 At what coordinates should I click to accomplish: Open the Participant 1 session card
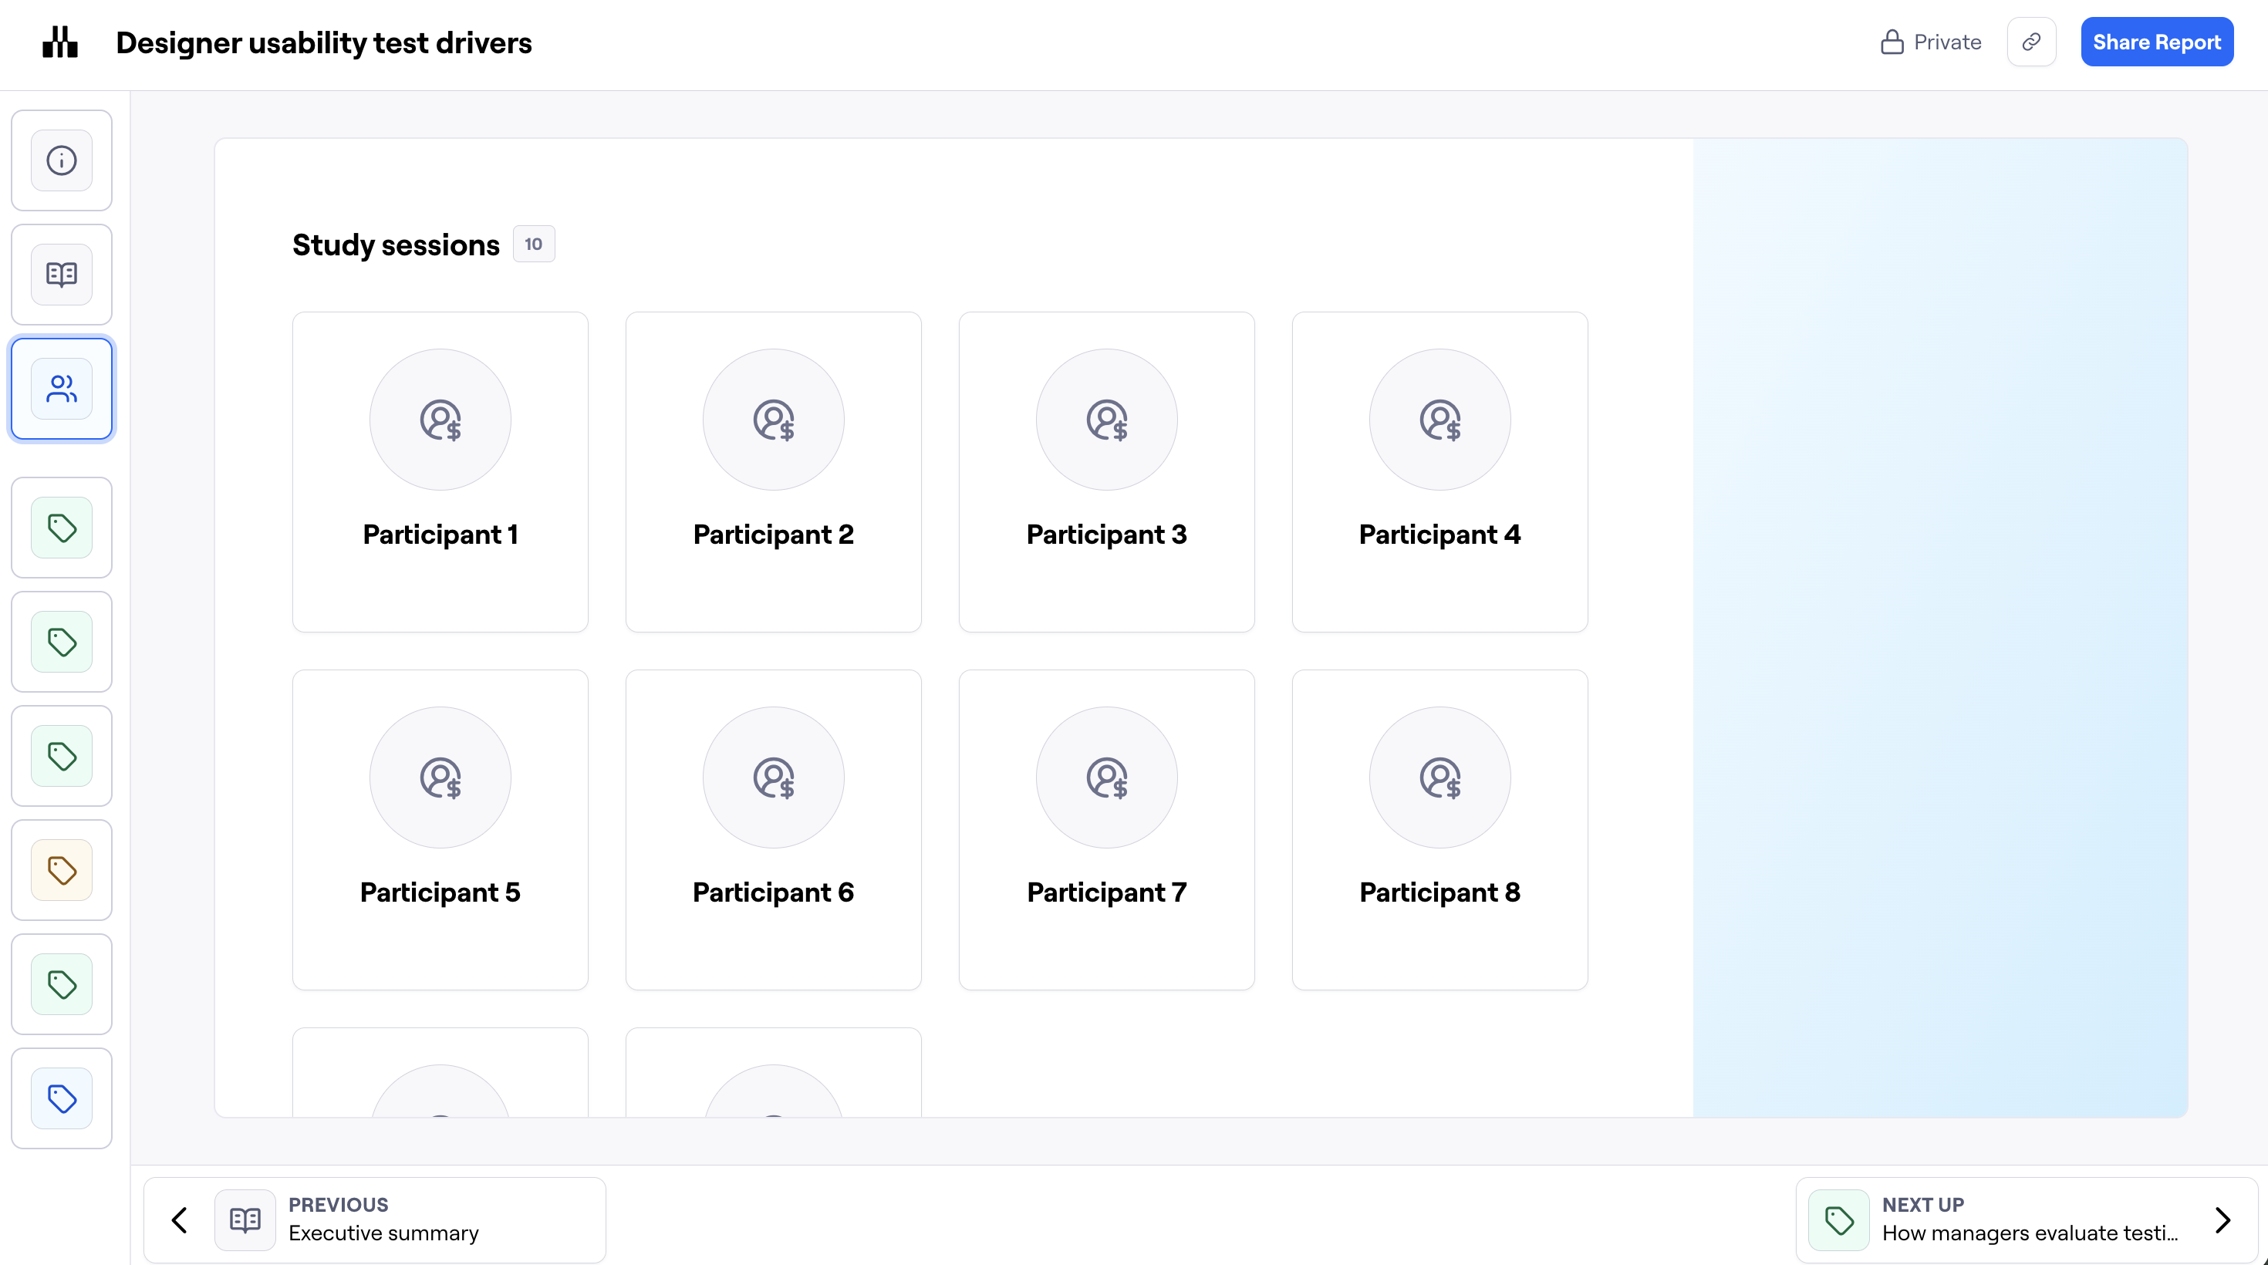[440, 472]
